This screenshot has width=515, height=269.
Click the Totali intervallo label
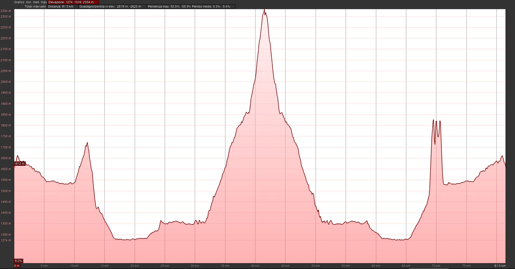point(35,7)
